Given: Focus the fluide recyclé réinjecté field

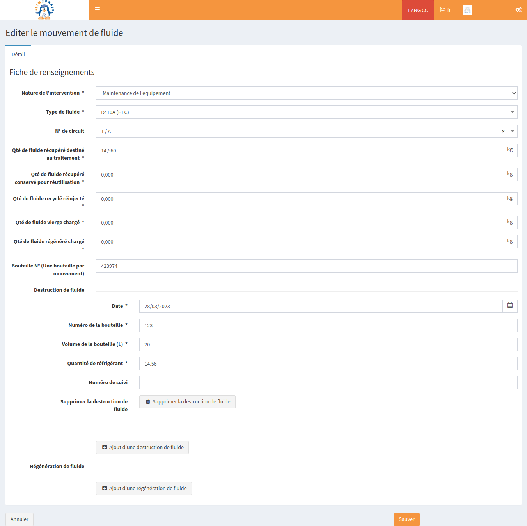Looking at the screenshot, I should click(299, 199).
